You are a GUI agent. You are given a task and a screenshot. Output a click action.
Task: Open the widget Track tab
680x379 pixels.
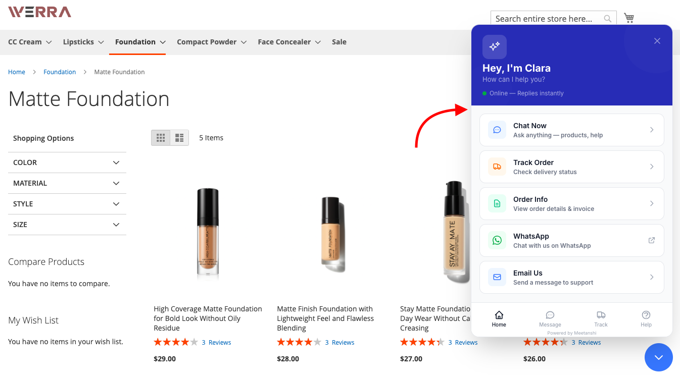[x=601, y=319]
